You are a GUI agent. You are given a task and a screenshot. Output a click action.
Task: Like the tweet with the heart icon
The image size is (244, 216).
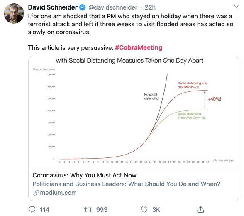coord(144,210)
